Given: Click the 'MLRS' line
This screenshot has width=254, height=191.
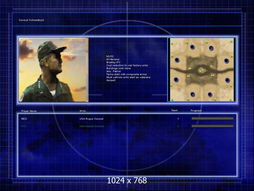Looking at the screenshot, I should point(110,56).
